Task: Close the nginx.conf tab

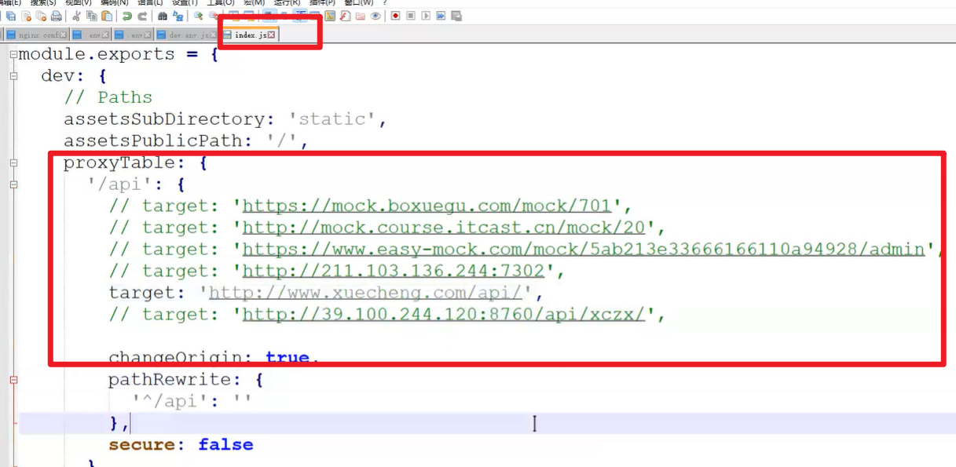Action: pyautogui.click(x=63, y=35)
